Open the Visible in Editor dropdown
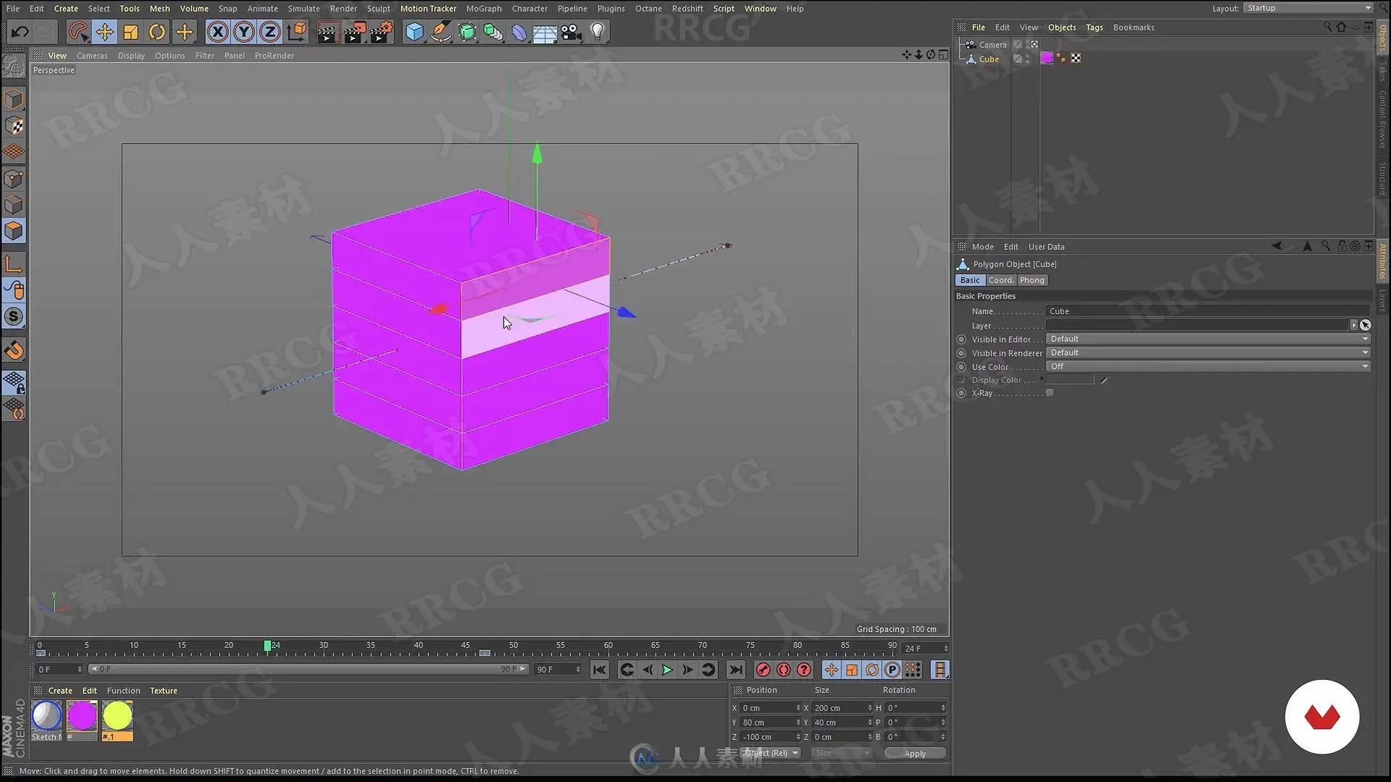Screen dimensions: 1391x782 pyautogui.click(x=1208, y=339)
